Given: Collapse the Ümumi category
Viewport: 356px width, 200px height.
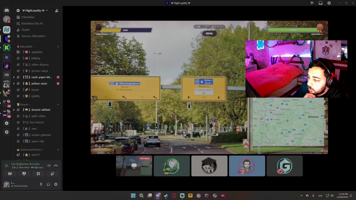Looking at the screenshot, I should (24, 104).
